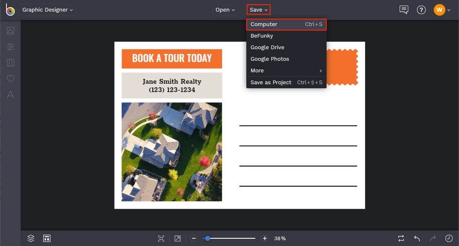Click the zoom in plus button
Viewport: 459px width, 246px height.
pos(265,238)
